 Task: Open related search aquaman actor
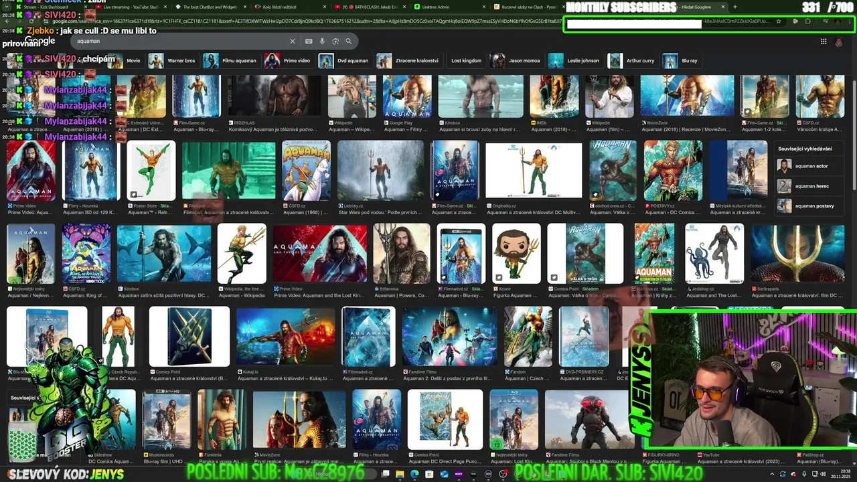[810, 166]
